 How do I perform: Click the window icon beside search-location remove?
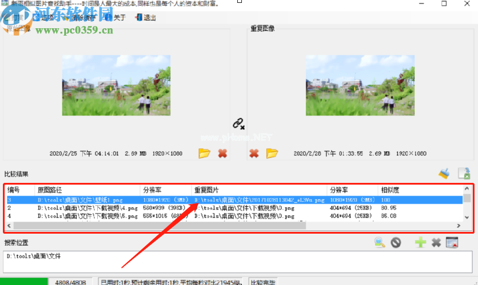pos(452,242)
